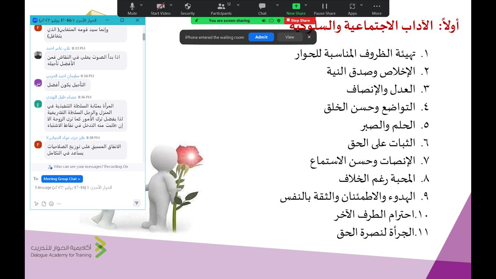Open audio options arrow beside Mute
Screen dimensions: 496x279
(x=141, y=5)
